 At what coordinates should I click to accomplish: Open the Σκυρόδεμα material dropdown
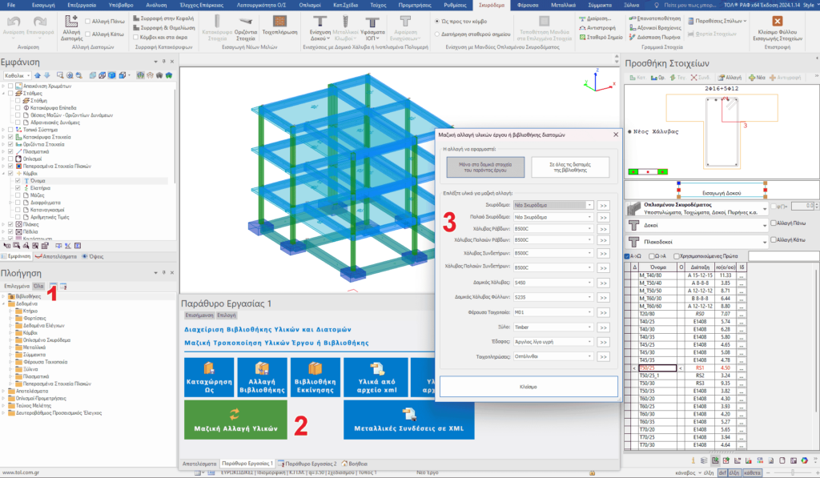click(x=554, y=205)
